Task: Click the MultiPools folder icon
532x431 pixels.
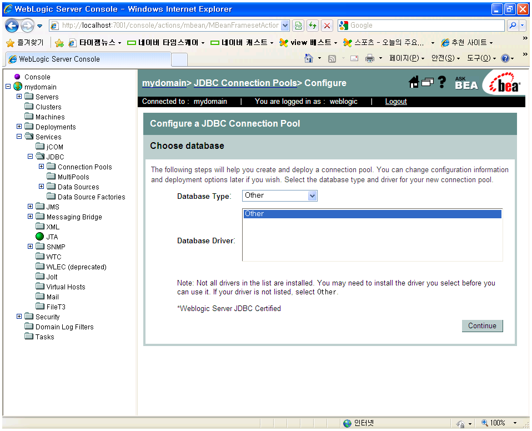Action: (51, 176)
